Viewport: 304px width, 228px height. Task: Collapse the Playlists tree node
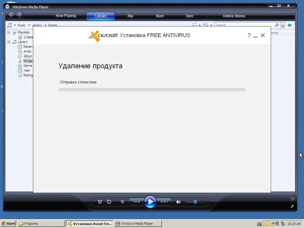[x=9, y=32]
